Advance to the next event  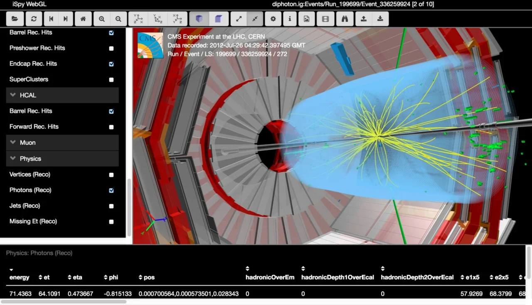[65, 19]
